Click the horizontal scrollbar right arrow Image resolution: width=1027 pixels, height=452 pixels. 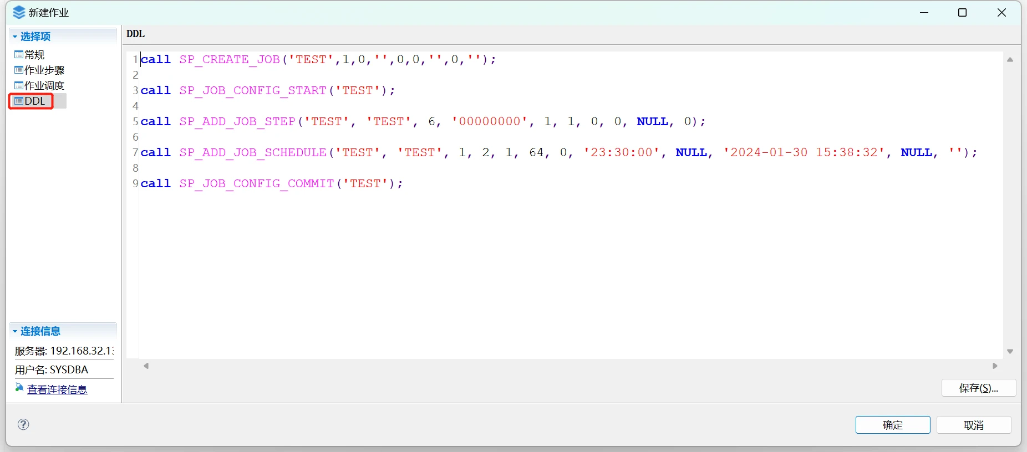pyautogui.click(x=995, y=366)
